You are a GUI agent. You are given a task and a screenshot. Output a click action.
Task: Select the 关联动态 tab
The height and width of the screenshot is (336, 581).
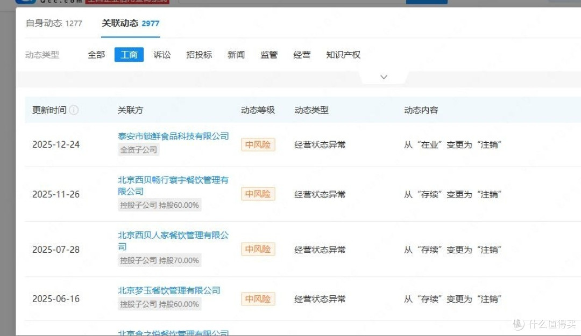(x=130, y=23)
